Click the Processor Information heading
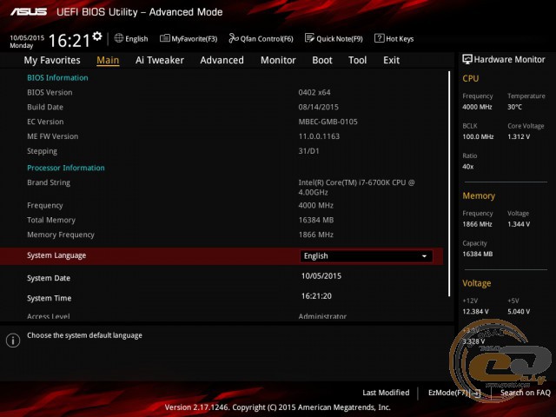Screen dimensions: 556x417 (66, 168)
